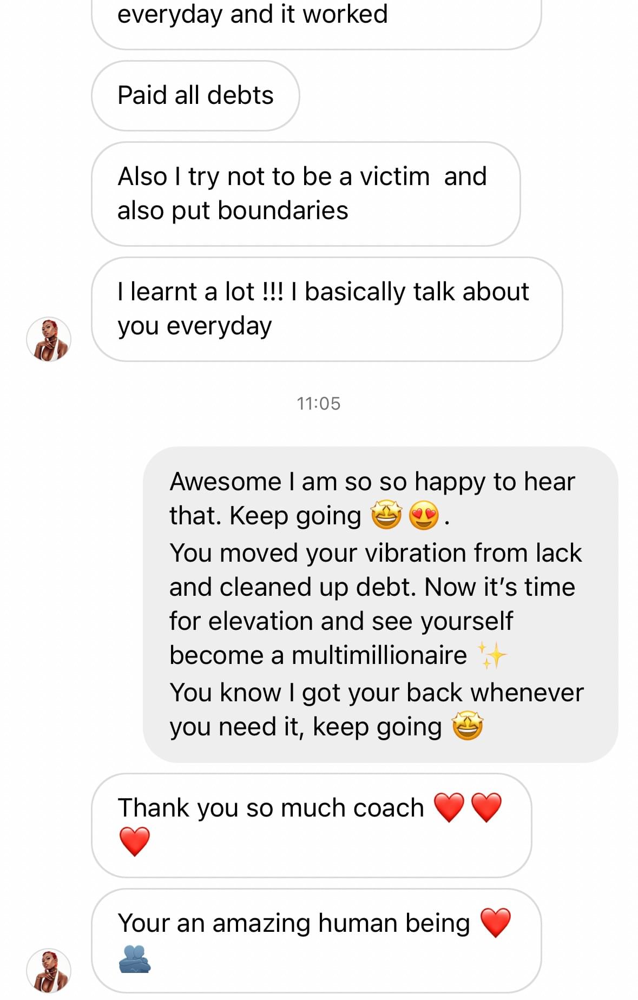
Task: Click the "Awesome I am so so happy" reply text
Action: point(372,482)
